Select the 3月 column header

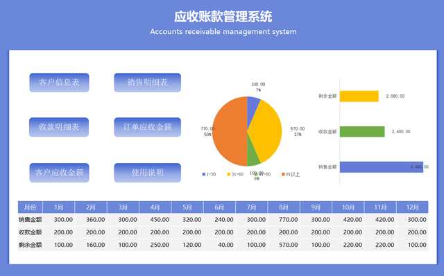point(123,207)
